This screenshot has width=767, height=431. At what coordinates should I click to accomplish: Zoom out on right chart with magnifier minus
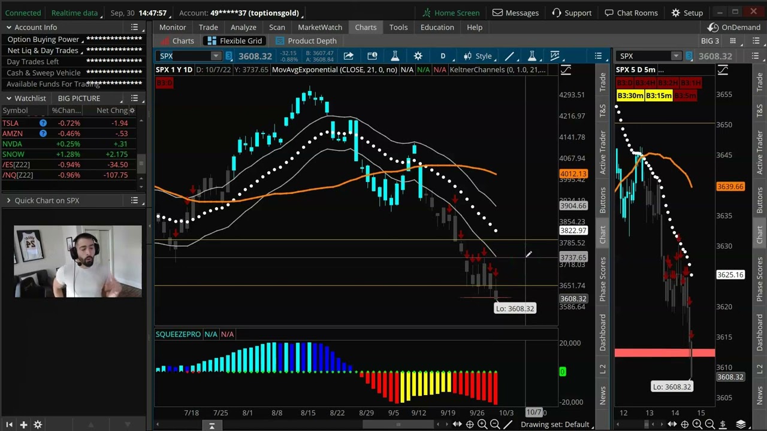tap(709, 424)
